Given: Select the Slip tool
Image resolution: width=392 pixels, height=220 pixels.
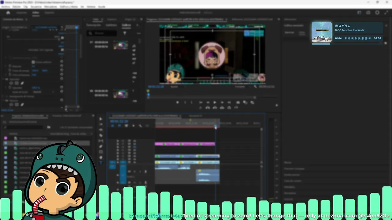Looking at the screenshot, I should coord(101,141).
